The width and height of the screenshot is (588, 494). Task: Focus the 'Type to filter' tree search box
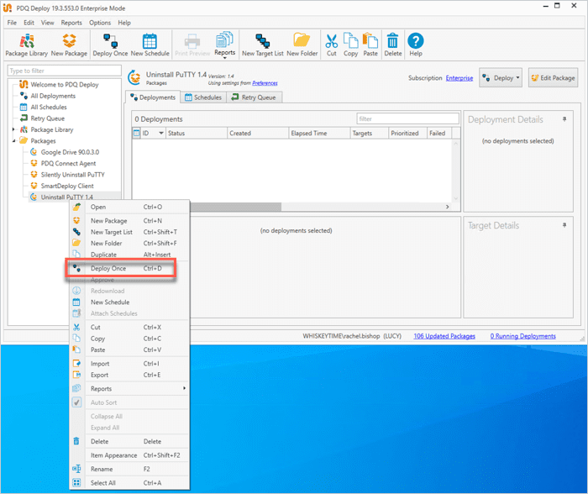[x=65, y=71]
